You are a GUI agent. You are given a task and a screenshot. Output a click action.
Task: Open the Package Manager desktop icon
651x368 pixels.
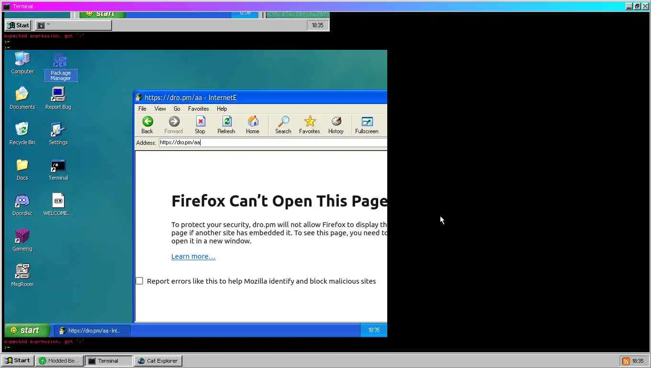pos(60,67)
